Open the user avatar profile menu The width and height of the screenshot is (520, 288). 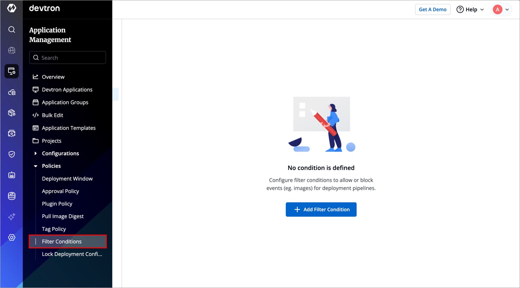click(501, 9)
